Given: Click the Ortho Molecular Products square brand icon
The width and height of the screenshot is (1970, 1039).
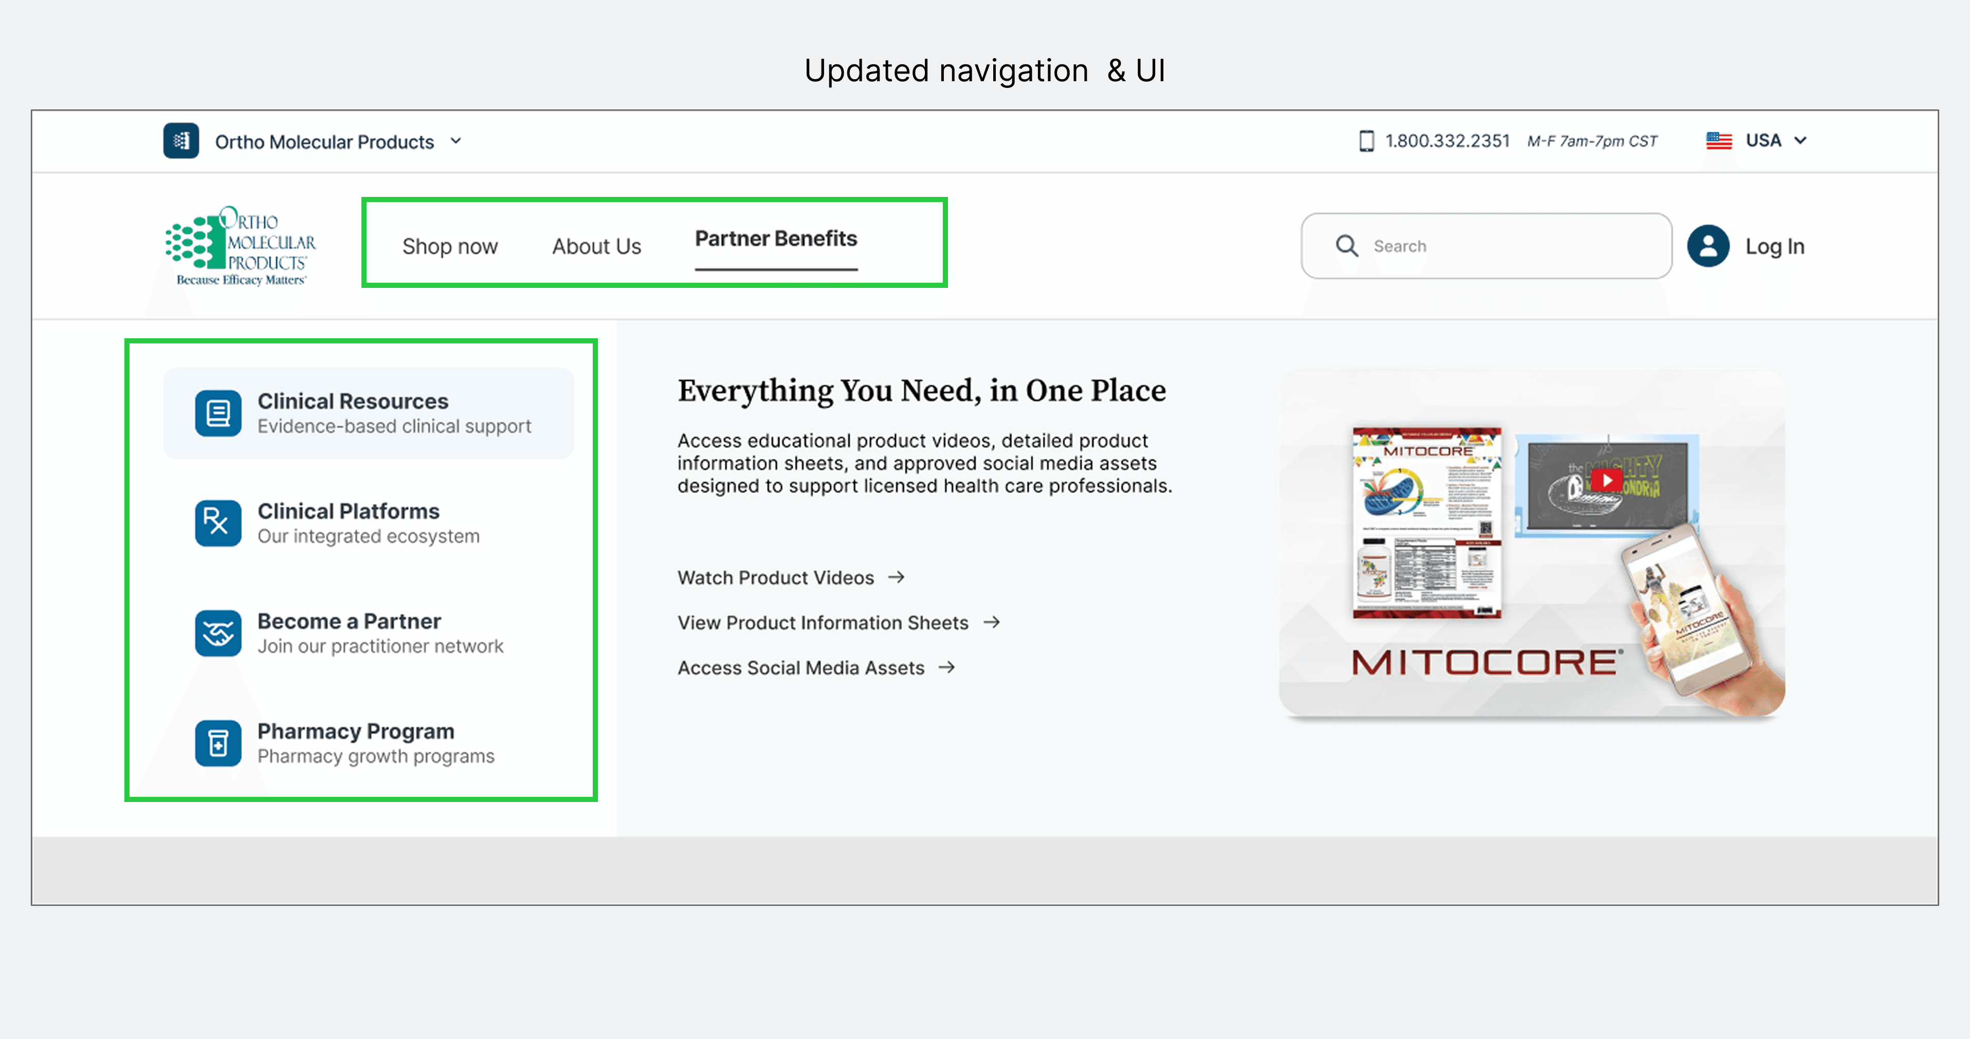Looking at the screenshot, I should click(x=180, y=141).
